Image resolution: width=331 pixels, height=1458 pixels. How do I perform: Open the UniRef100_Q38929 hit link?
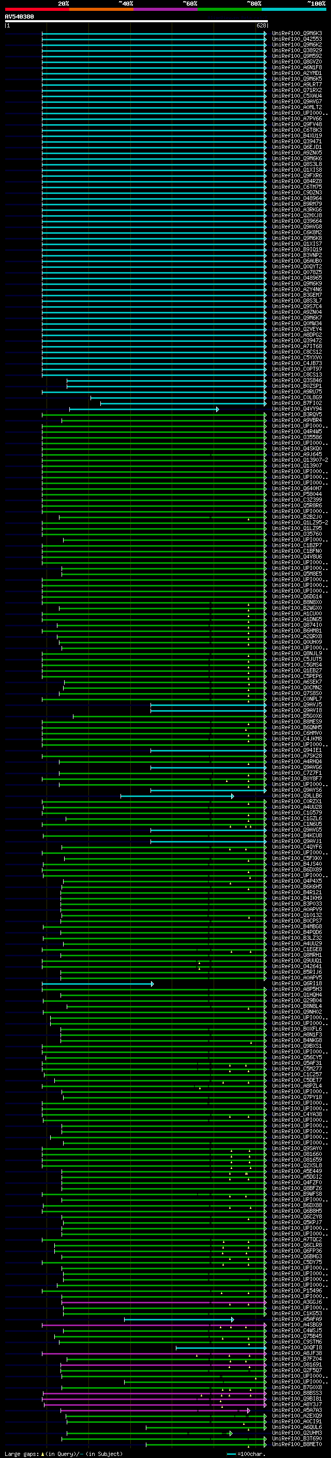click(x=297, y=50)
